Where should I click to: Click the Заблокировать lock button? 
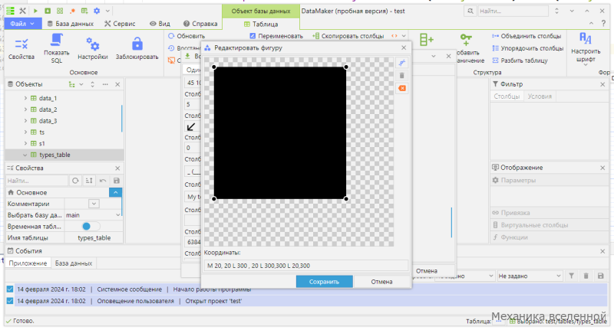(x=137, y=48)
